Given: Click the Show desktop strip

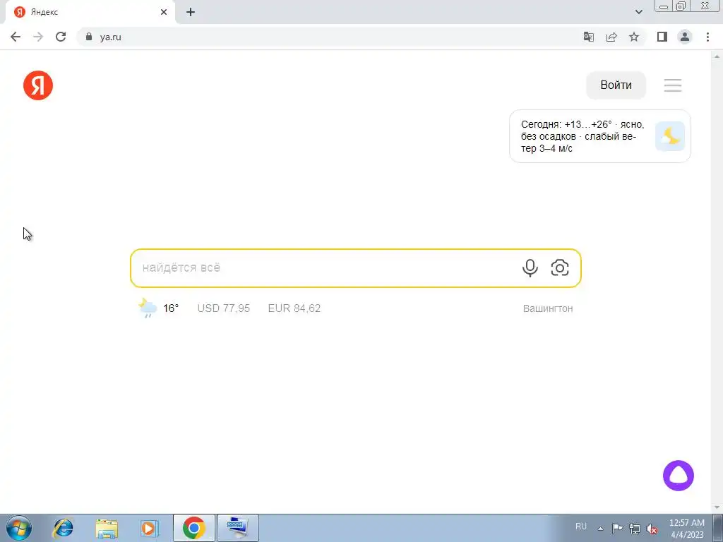Looking at the screenshot, I should [x=718, y=528].
